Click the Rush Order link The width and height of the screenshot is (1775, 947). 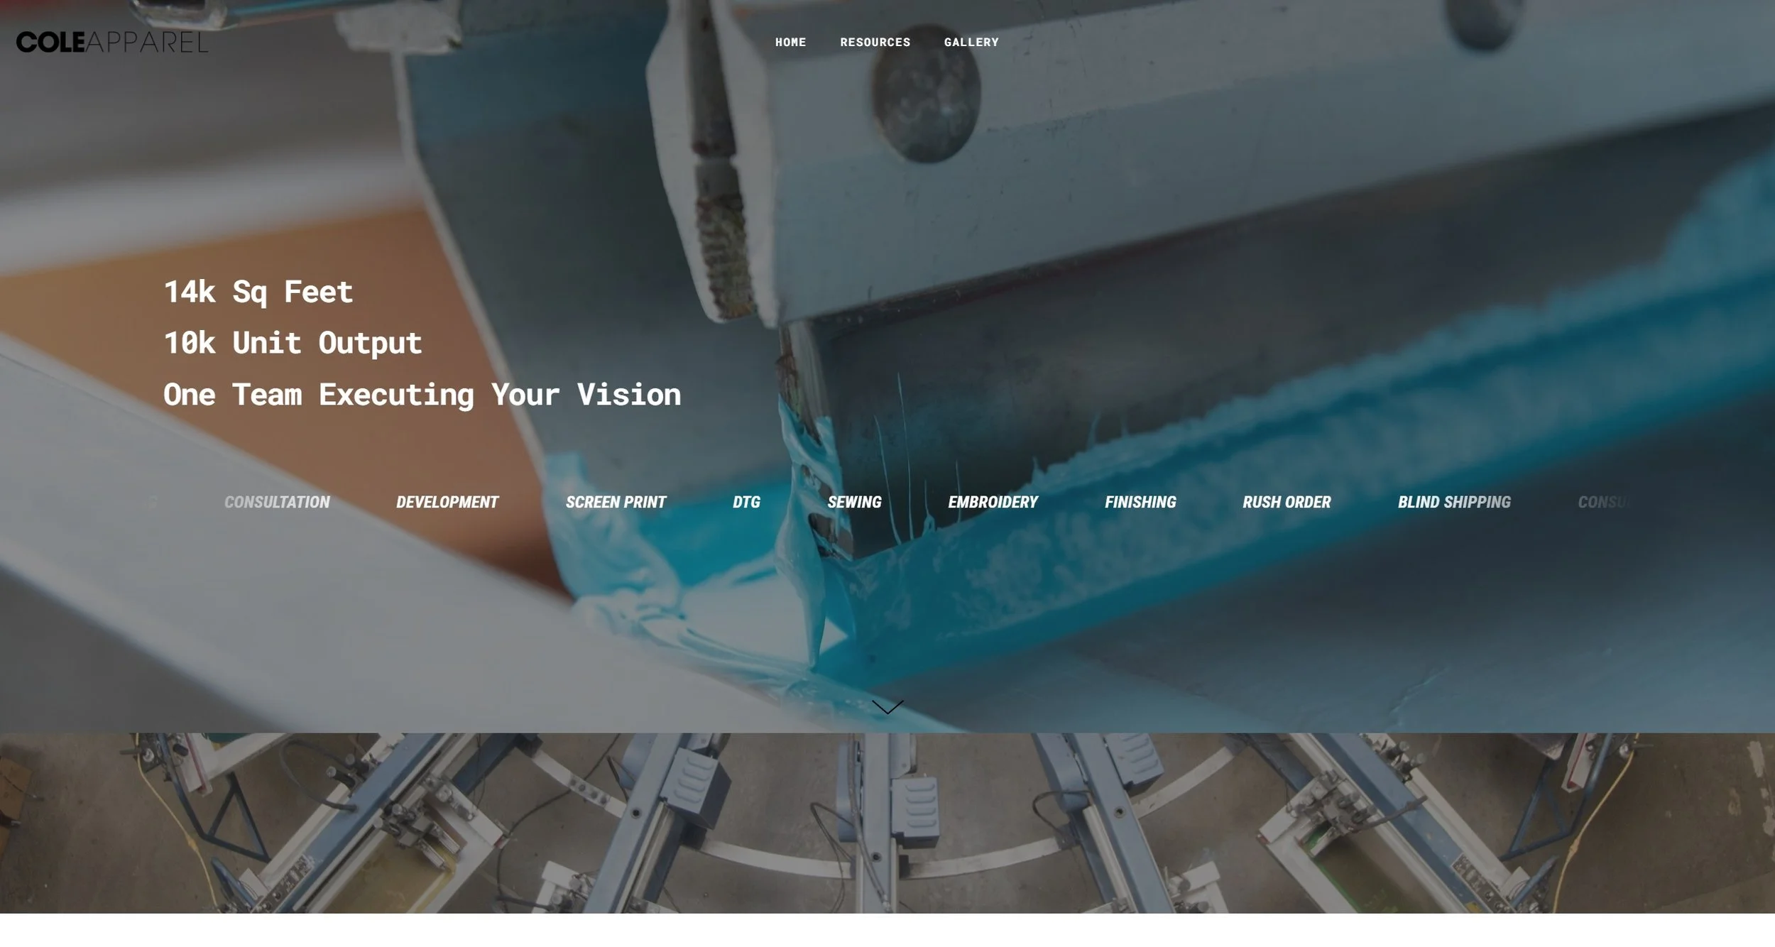coord(1287,503)
